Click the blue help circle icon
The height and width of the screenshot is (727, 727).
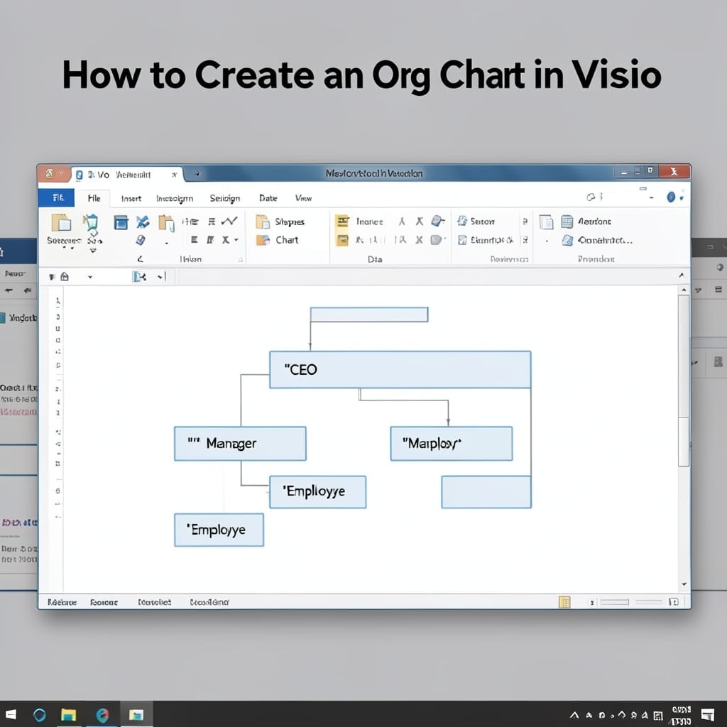tap(671, 197)
